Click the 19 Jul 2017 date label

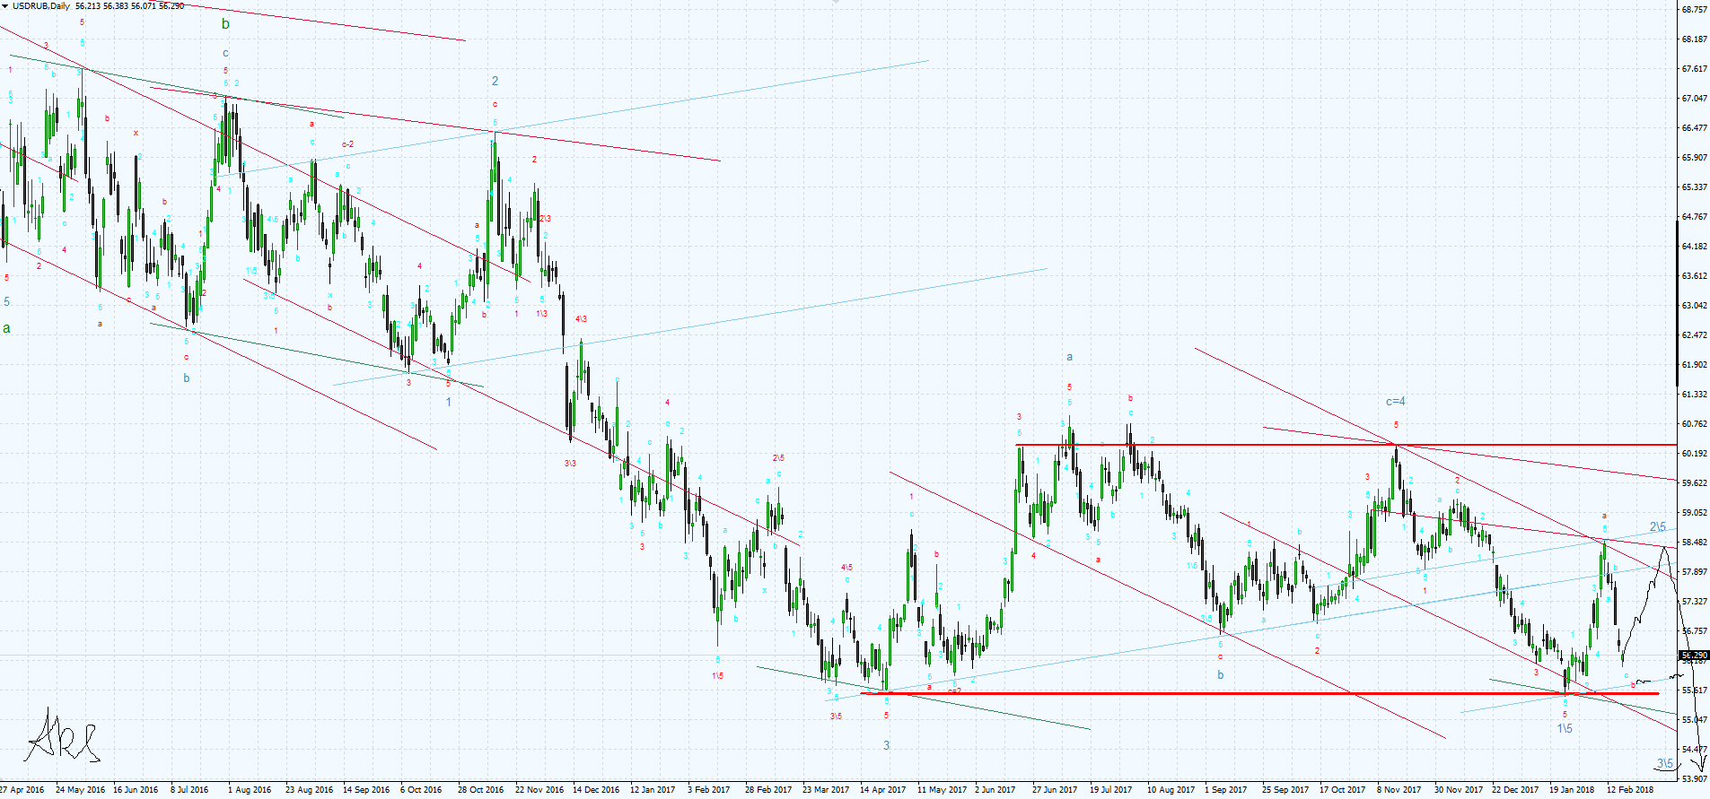1111,790
